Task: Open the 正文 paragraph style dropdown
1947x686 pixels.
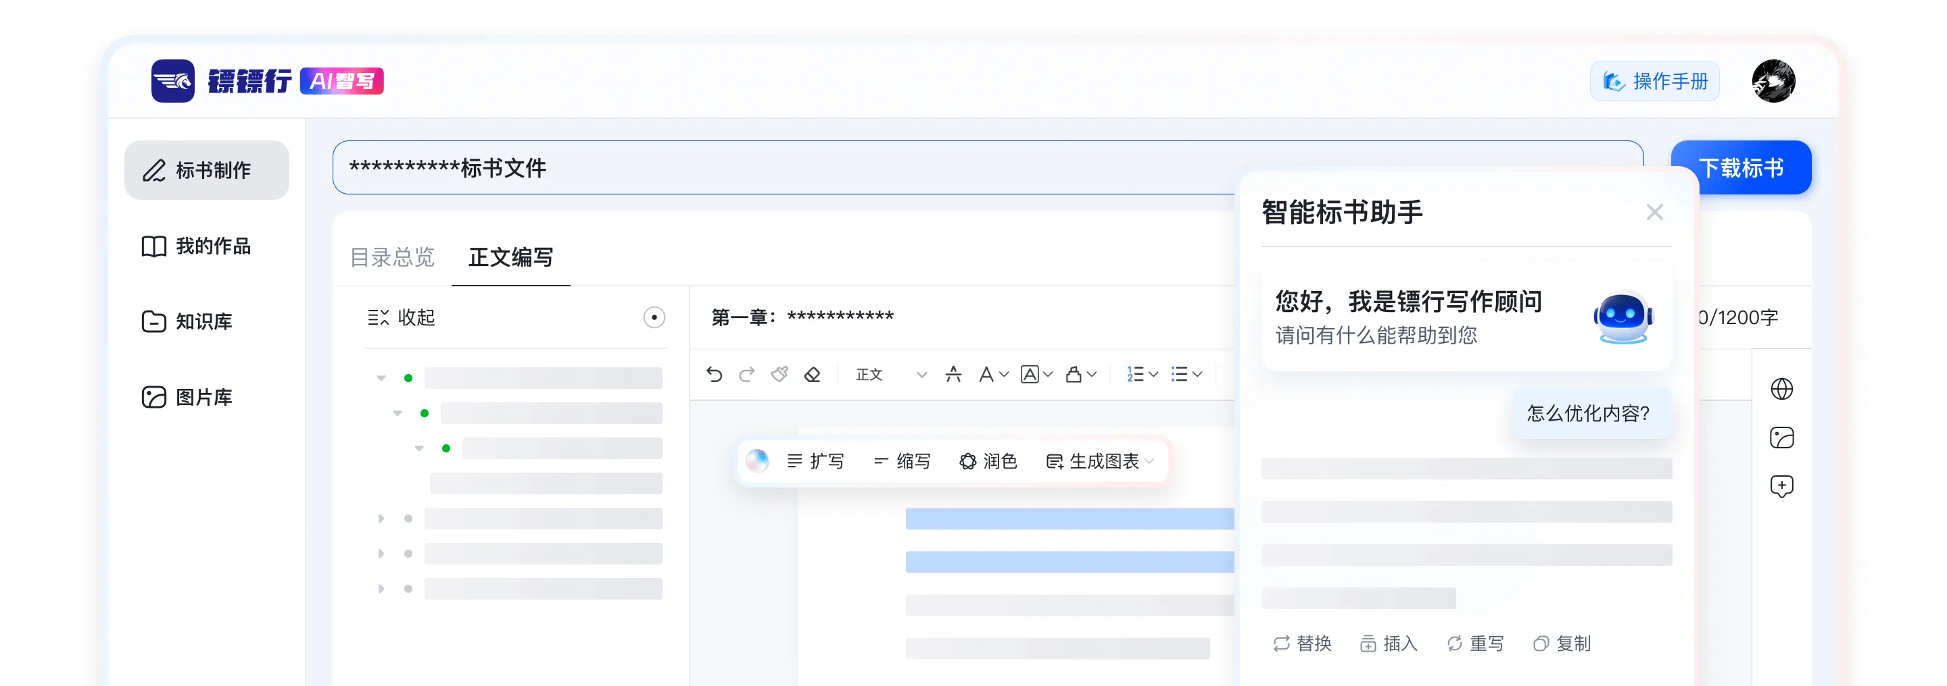Action: [x=890, y=374]
